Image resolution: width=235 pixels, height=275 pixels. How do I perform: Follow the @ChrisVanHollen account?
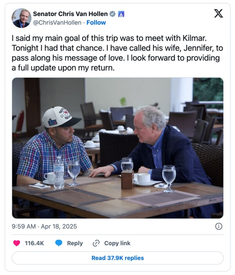96,23
